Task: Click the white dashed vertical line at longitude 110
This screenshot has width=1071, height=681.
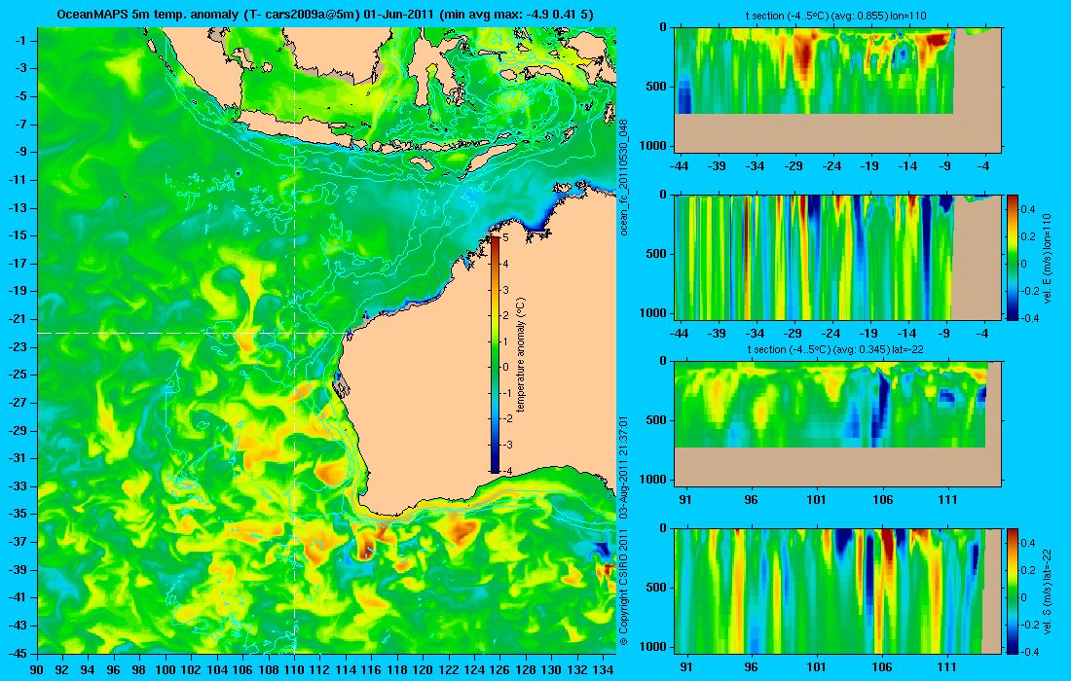Action: [x=294, y=340]
